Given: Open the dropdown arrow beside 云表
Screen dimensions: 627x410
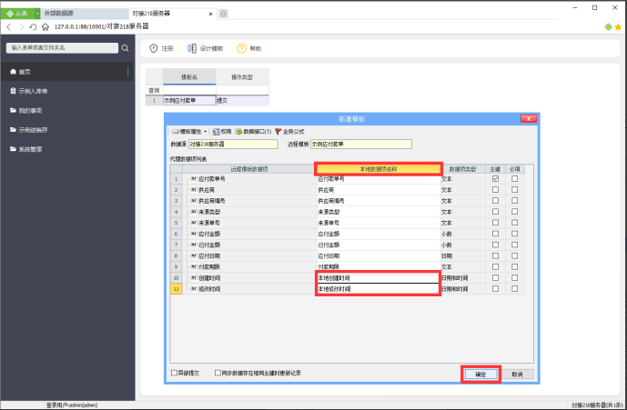Looking at the screenshot, I should (37, 14).
